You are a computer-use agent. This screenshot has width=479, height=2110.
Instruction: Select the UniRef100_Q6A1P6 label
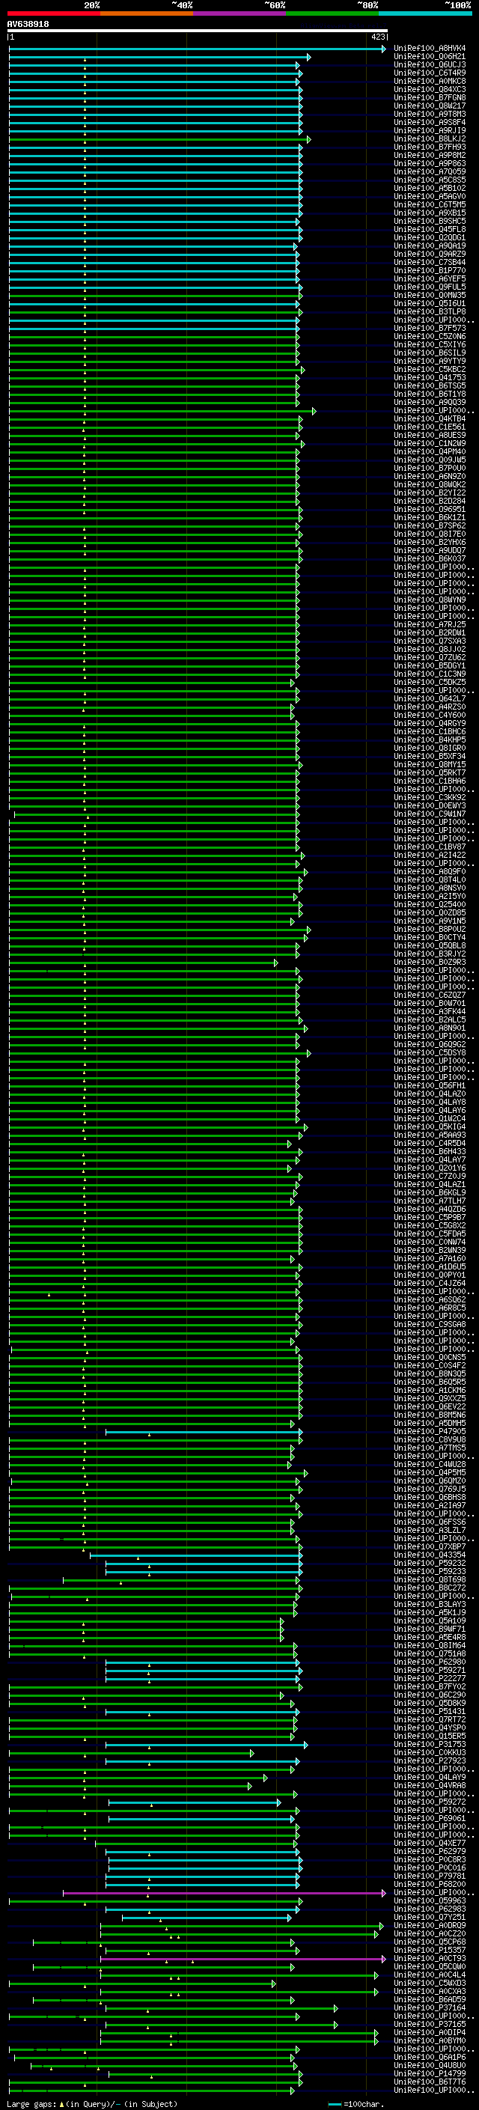[430, 2058]
